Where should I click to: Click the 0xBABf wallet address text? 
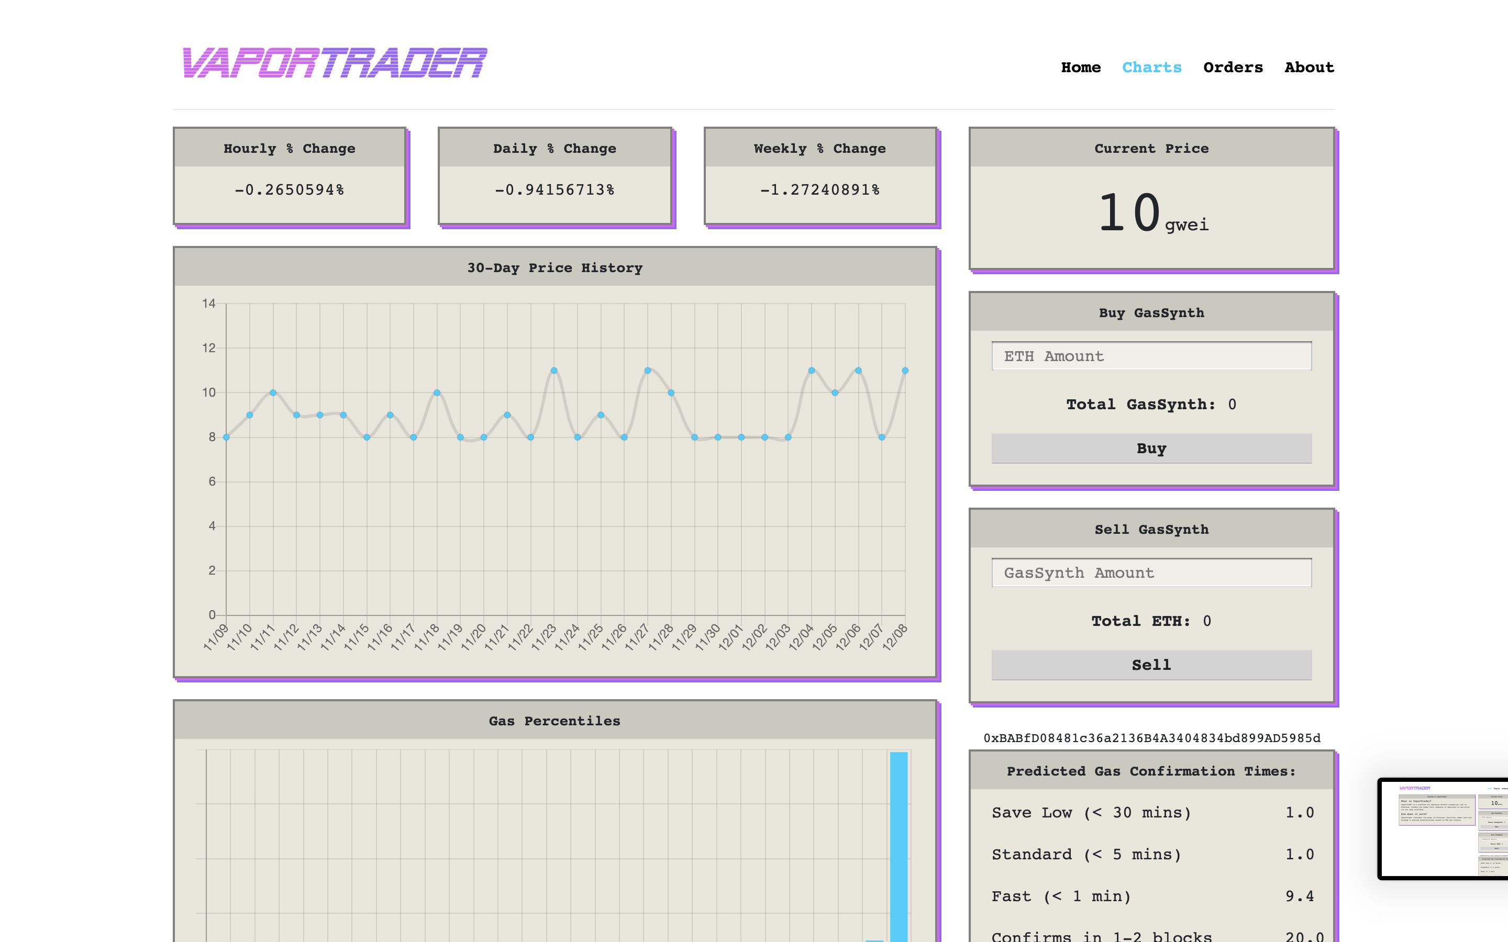coord(1151,738)
